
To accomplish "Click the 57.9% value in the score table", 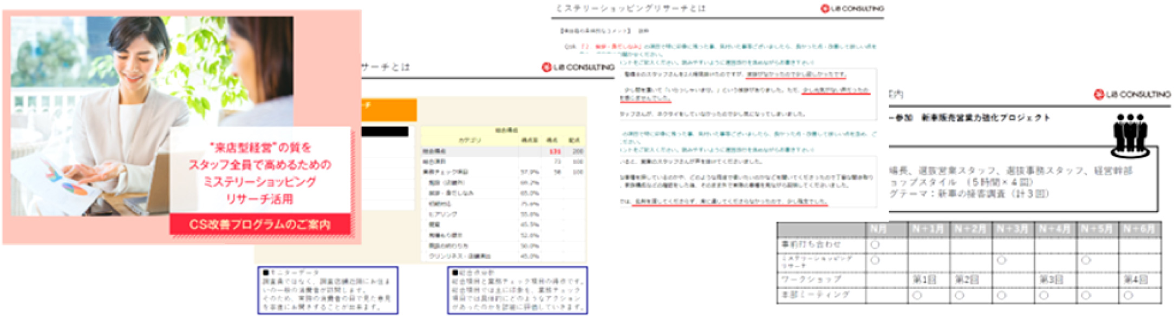I will click(x=530, y=172).
